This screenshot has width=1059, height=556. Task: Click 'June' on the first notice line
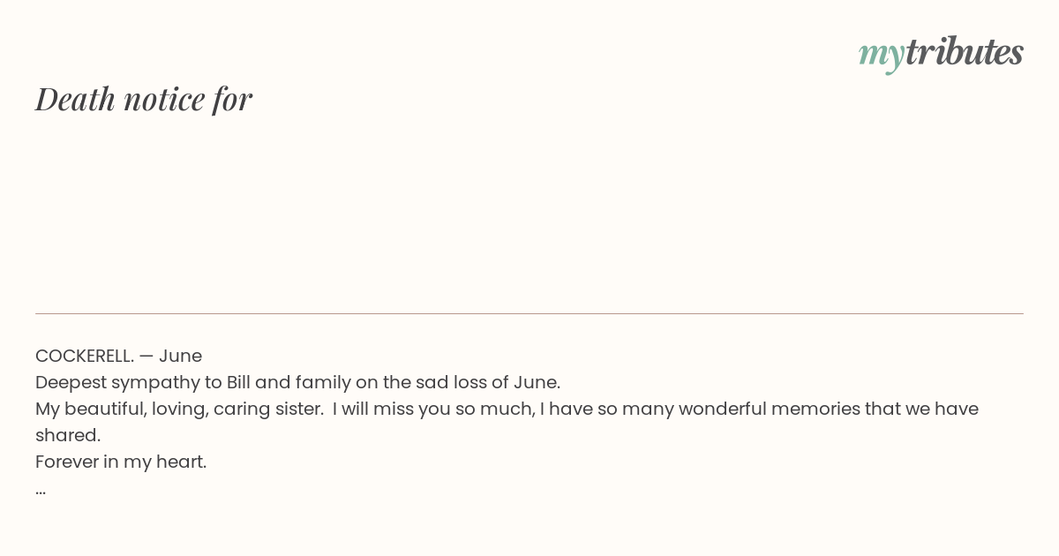point(180,356)
